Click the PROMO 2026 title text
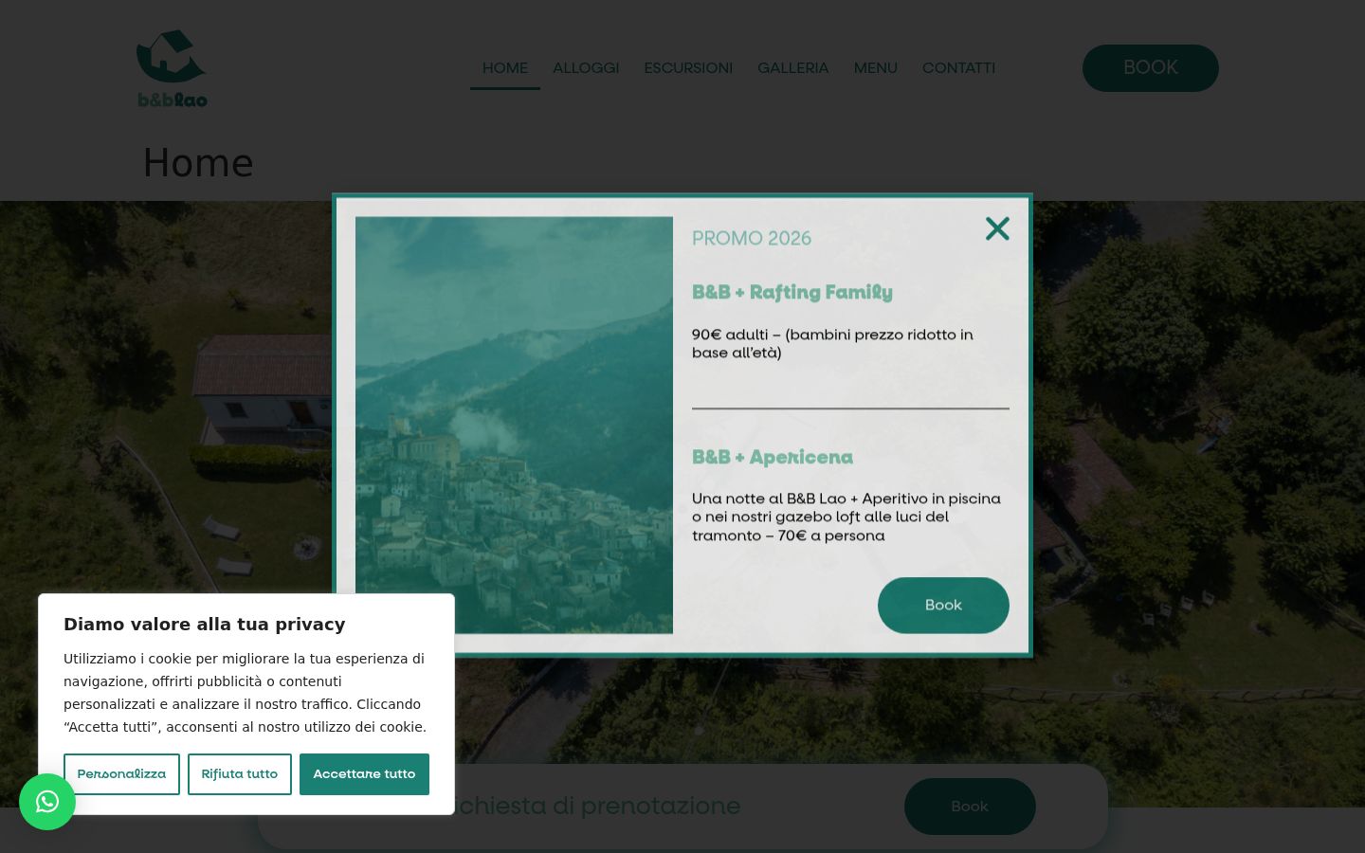This screenshot has height=853, width=1365. click(x=752, y=238)
